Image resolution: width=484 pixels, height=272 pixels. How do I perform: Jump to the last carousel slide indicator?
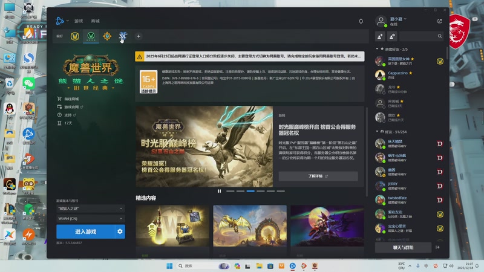pyautogui.click(x=281, y=191)
